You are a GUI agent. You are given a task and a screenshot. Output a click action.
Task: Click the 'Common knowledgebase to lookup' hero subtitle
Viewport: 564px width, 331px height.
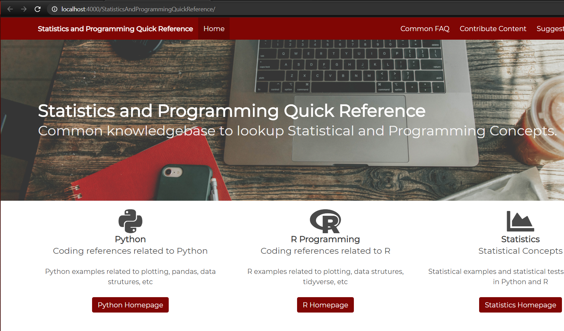(297, 131)
